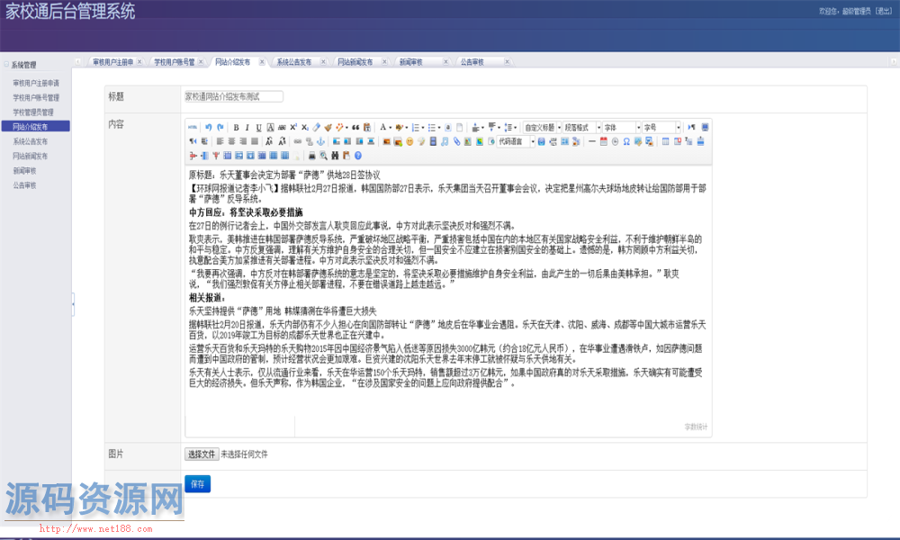The width and height of the screenshot is (900, 540).
Task: Open the font color dropdown arrow
Action: click(391, 128)
